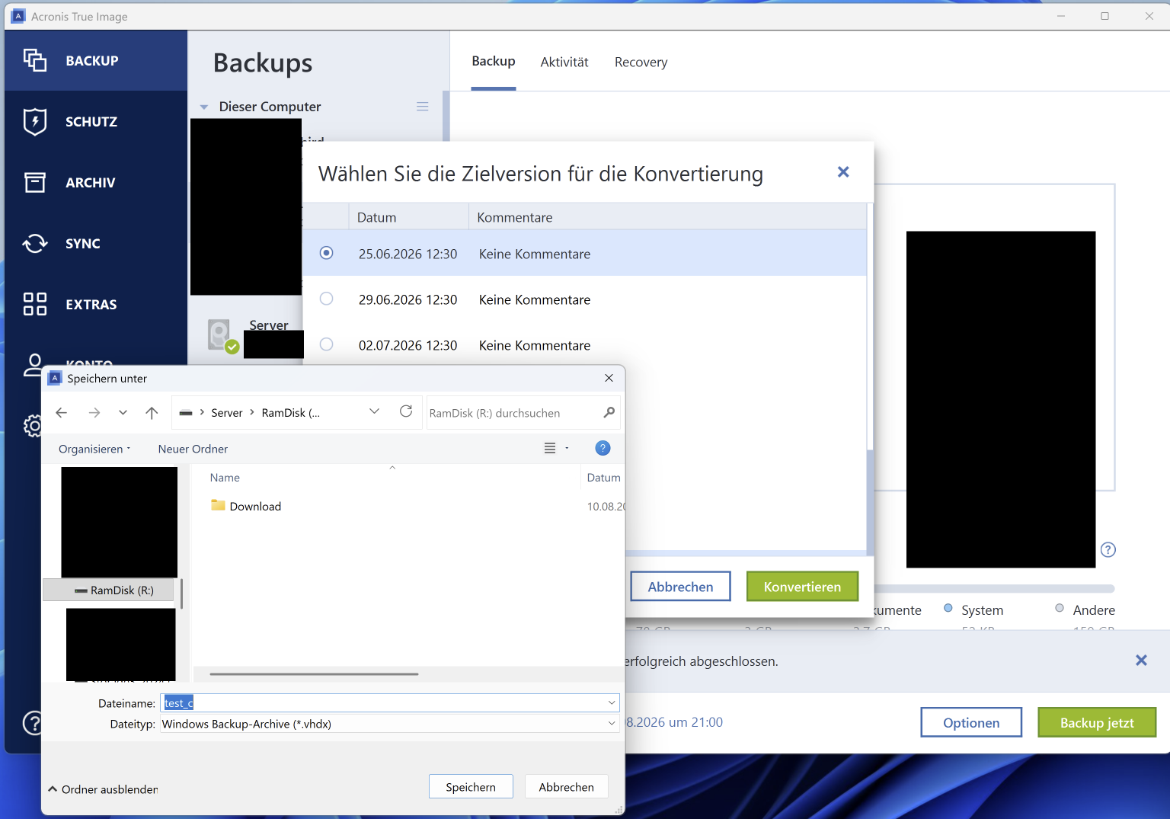Click the drive icon in address bar
Image resolution: width=1170 pixels, height=819 pixels.
tap(186, 413)
